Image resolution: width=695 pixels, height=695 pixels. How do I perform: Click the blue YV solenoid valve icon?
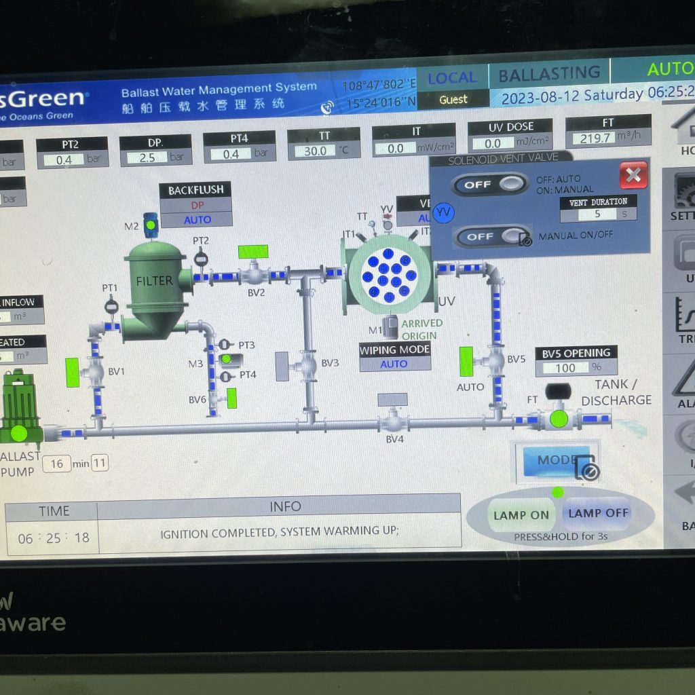[443, 212]
